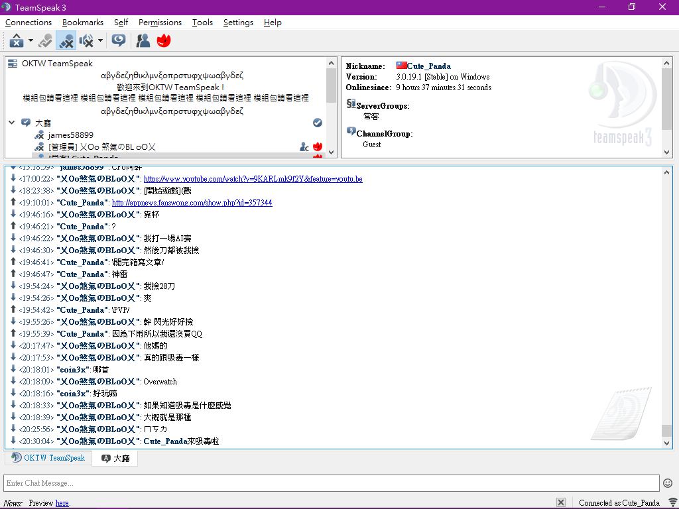Click the red Overwolf icon in toolbar
679x509 pixels.
[x=164, y=40]
